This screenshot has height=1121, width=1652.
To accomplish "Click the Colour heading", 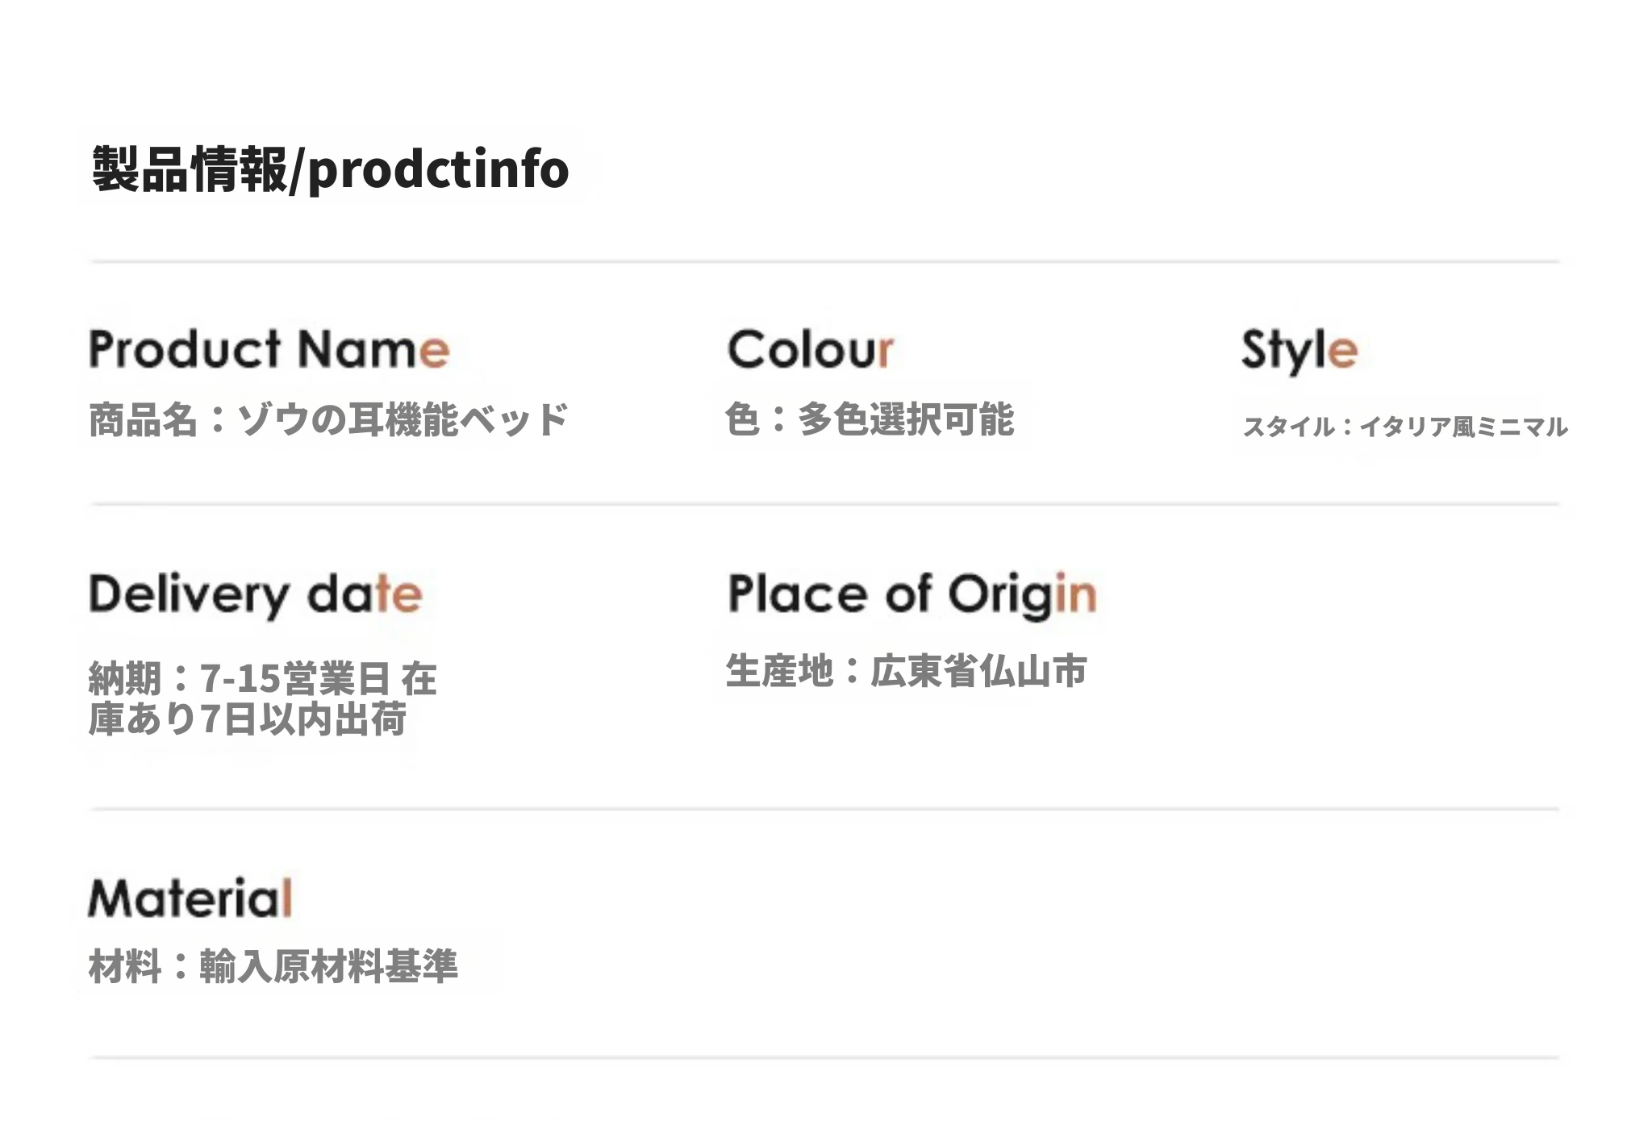I will coord(810,349).
